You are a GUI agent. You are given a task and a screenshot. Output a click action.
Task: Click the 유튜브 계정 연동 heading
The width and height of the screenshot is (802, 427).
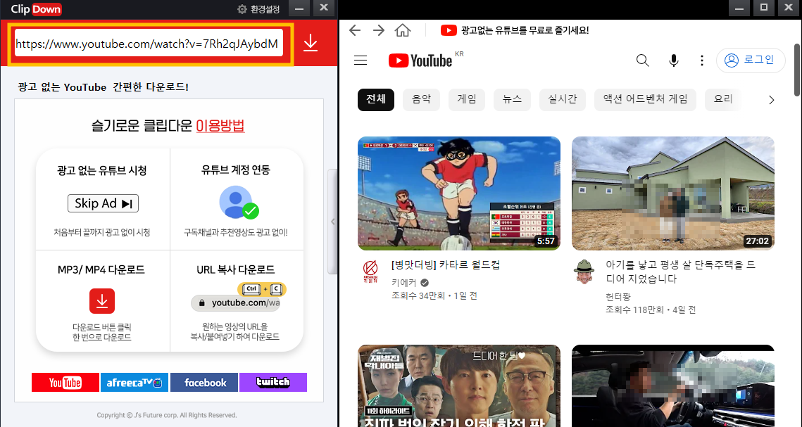(236, 170)
